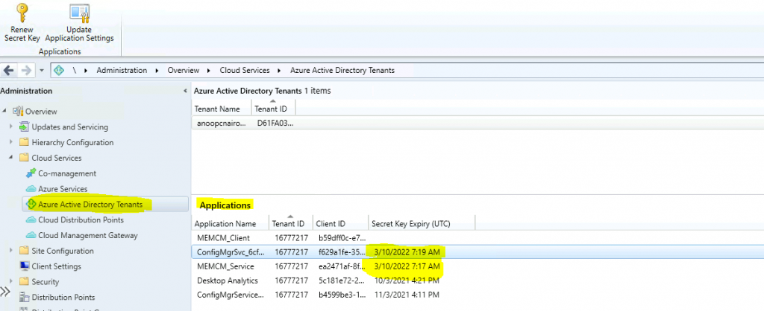Click the 11/3/2021 4:11 PM expiry cell
This screenshot has width=764, height=311.
[x=407, y=295]
